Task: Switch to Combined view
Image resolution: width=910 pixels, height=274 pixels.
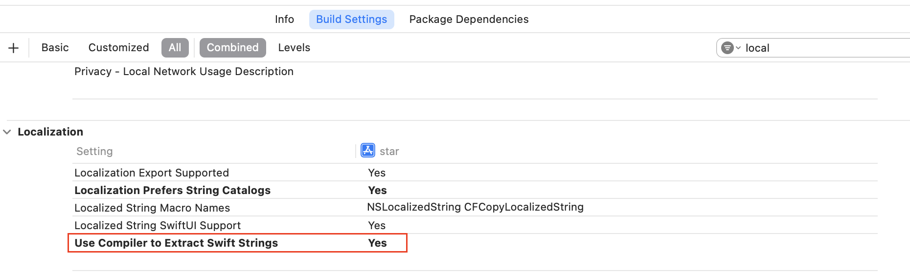Action: pos(232,48)
